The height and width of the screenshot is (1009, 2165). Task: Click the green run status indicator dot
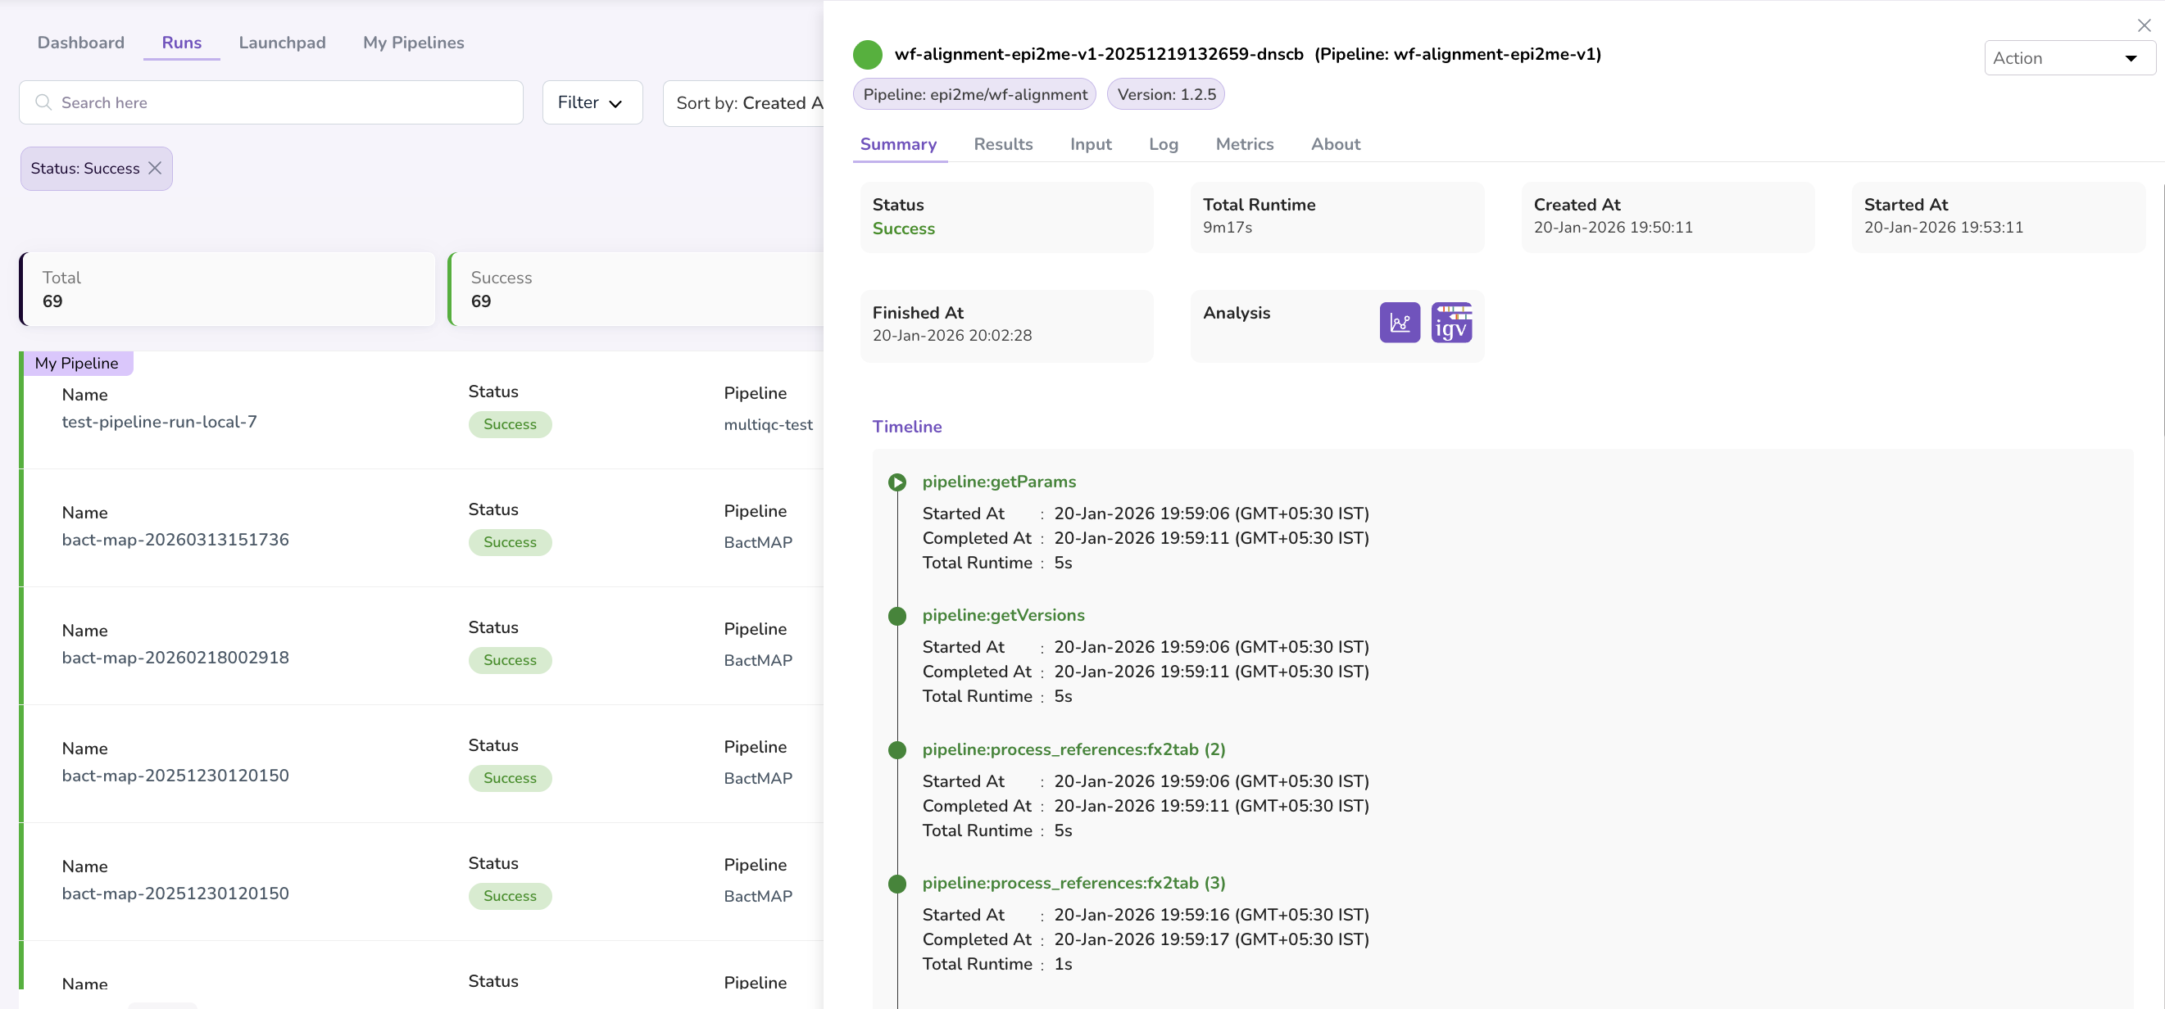point(867,55)
